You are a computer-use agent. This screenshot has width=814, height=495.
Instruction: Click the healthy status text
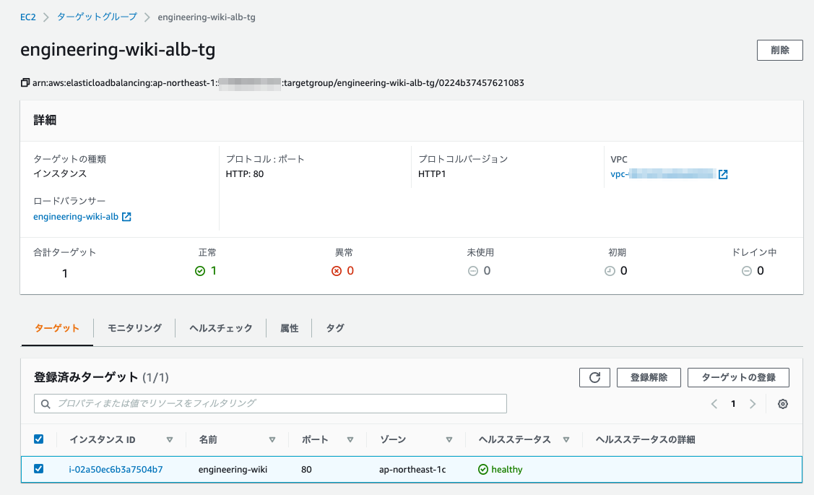(x=507, y=469)
